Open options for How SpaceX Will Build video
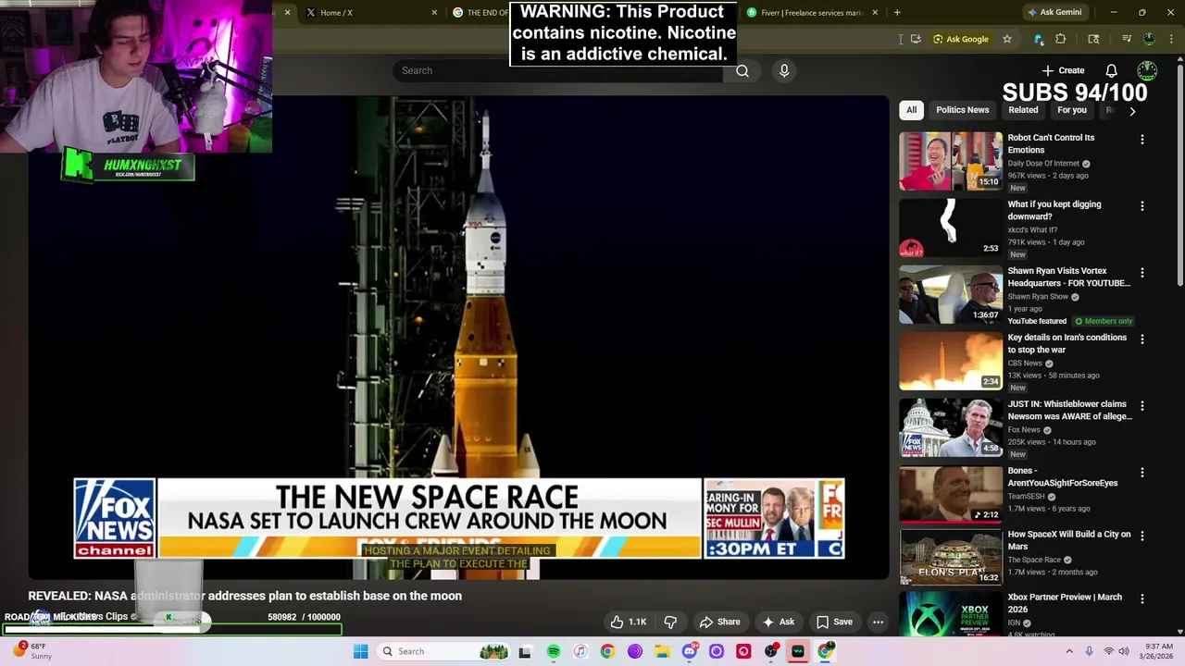The width and height of the screenshot is (1185, 666). [x=1142, y=536]
